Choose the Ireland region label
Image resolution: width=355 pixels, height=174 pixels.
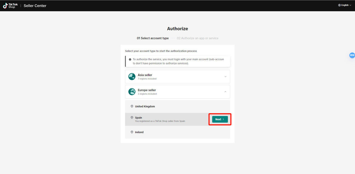(x=139, y=132)
